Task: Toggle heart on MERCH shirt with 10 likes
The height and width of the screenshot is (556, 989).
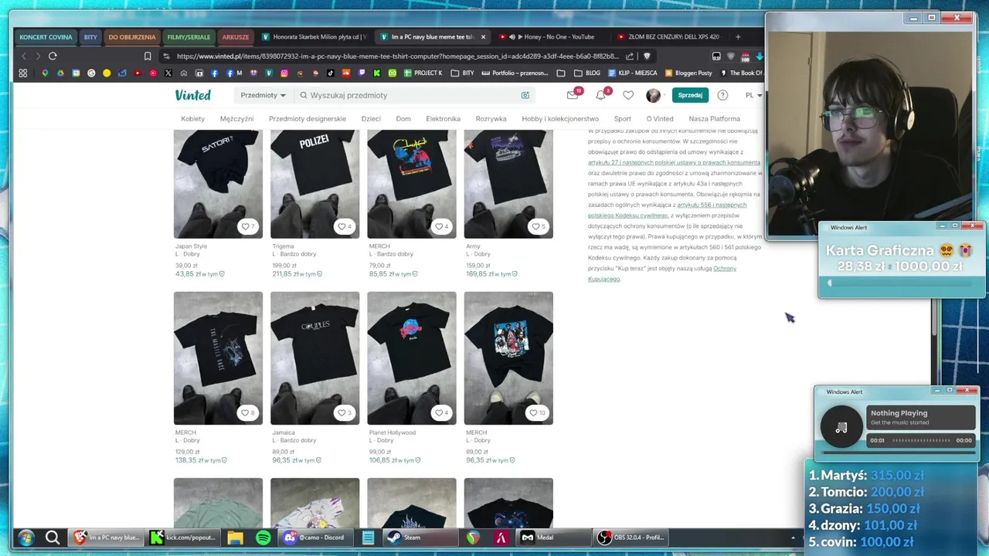Action: tap(537, 412)
